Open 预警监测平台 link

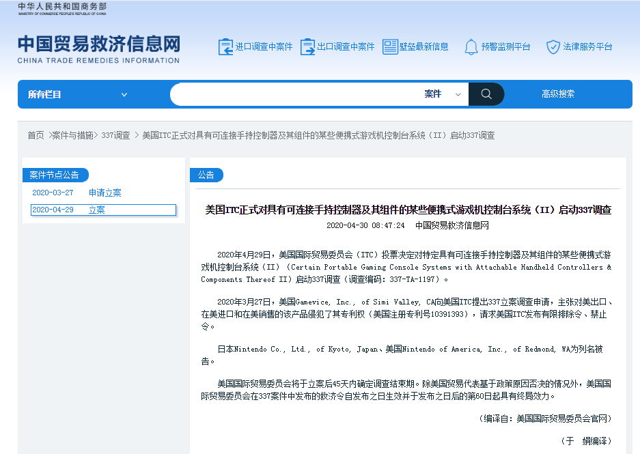[x=505, y=47]
